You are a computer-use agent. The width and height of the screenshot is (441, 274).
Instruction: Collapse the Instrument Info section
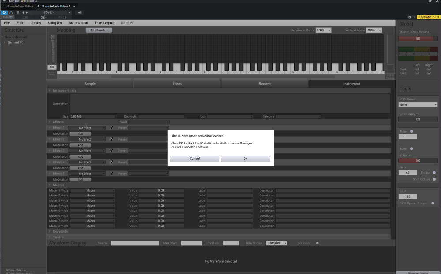(x=49, y=91)
